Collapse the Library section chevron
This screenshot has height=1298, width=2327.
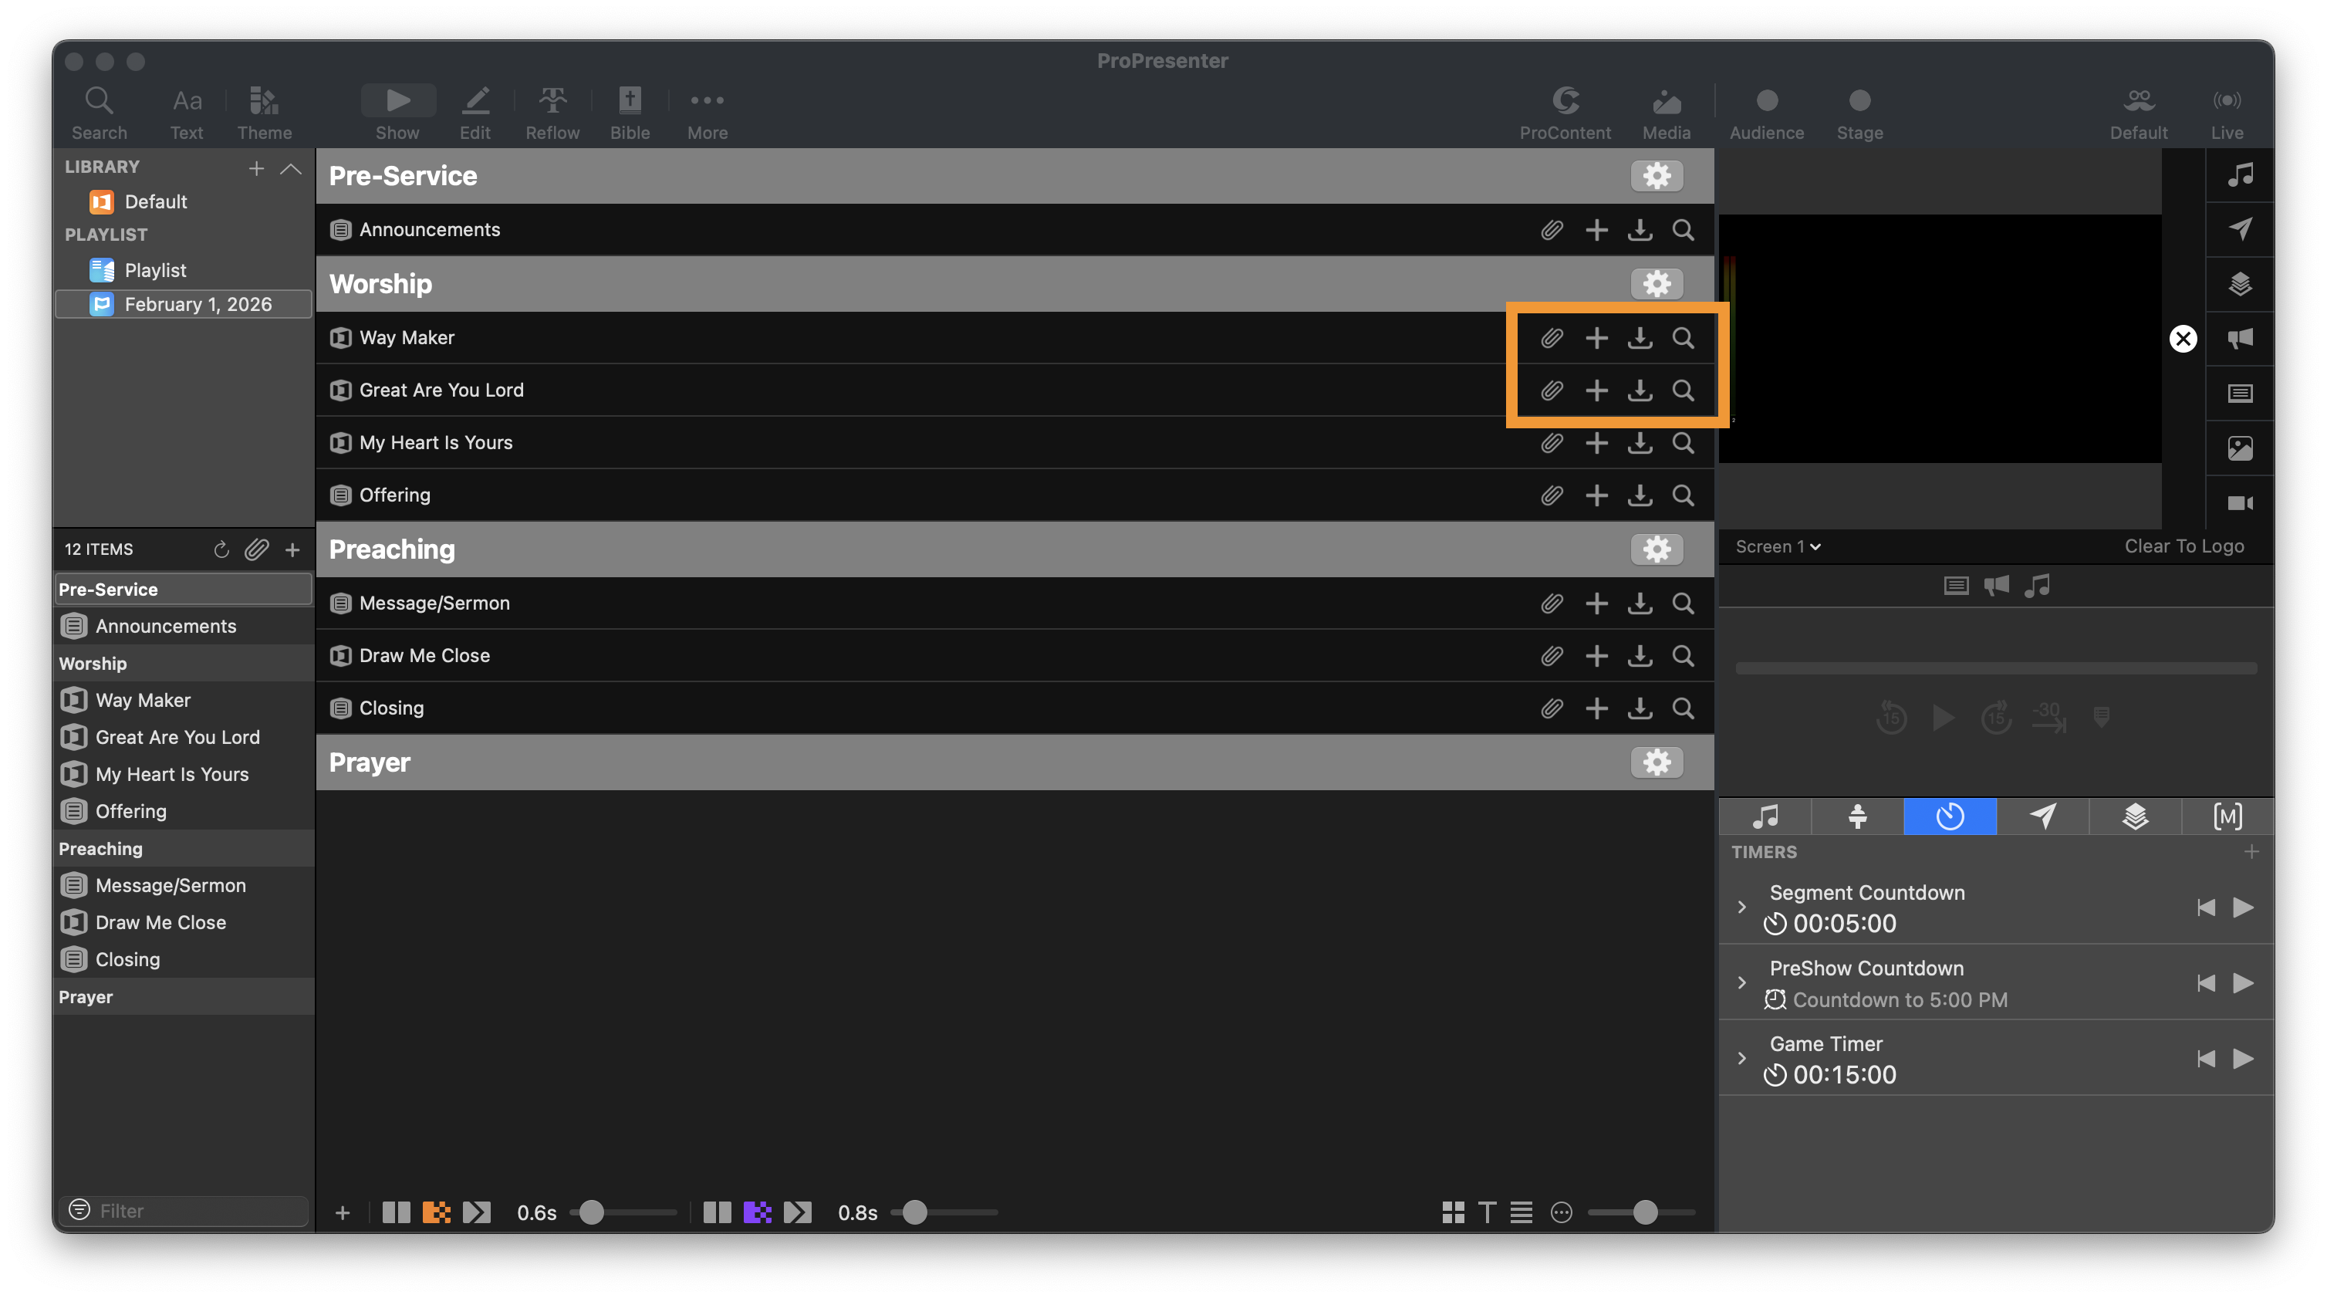291,168
